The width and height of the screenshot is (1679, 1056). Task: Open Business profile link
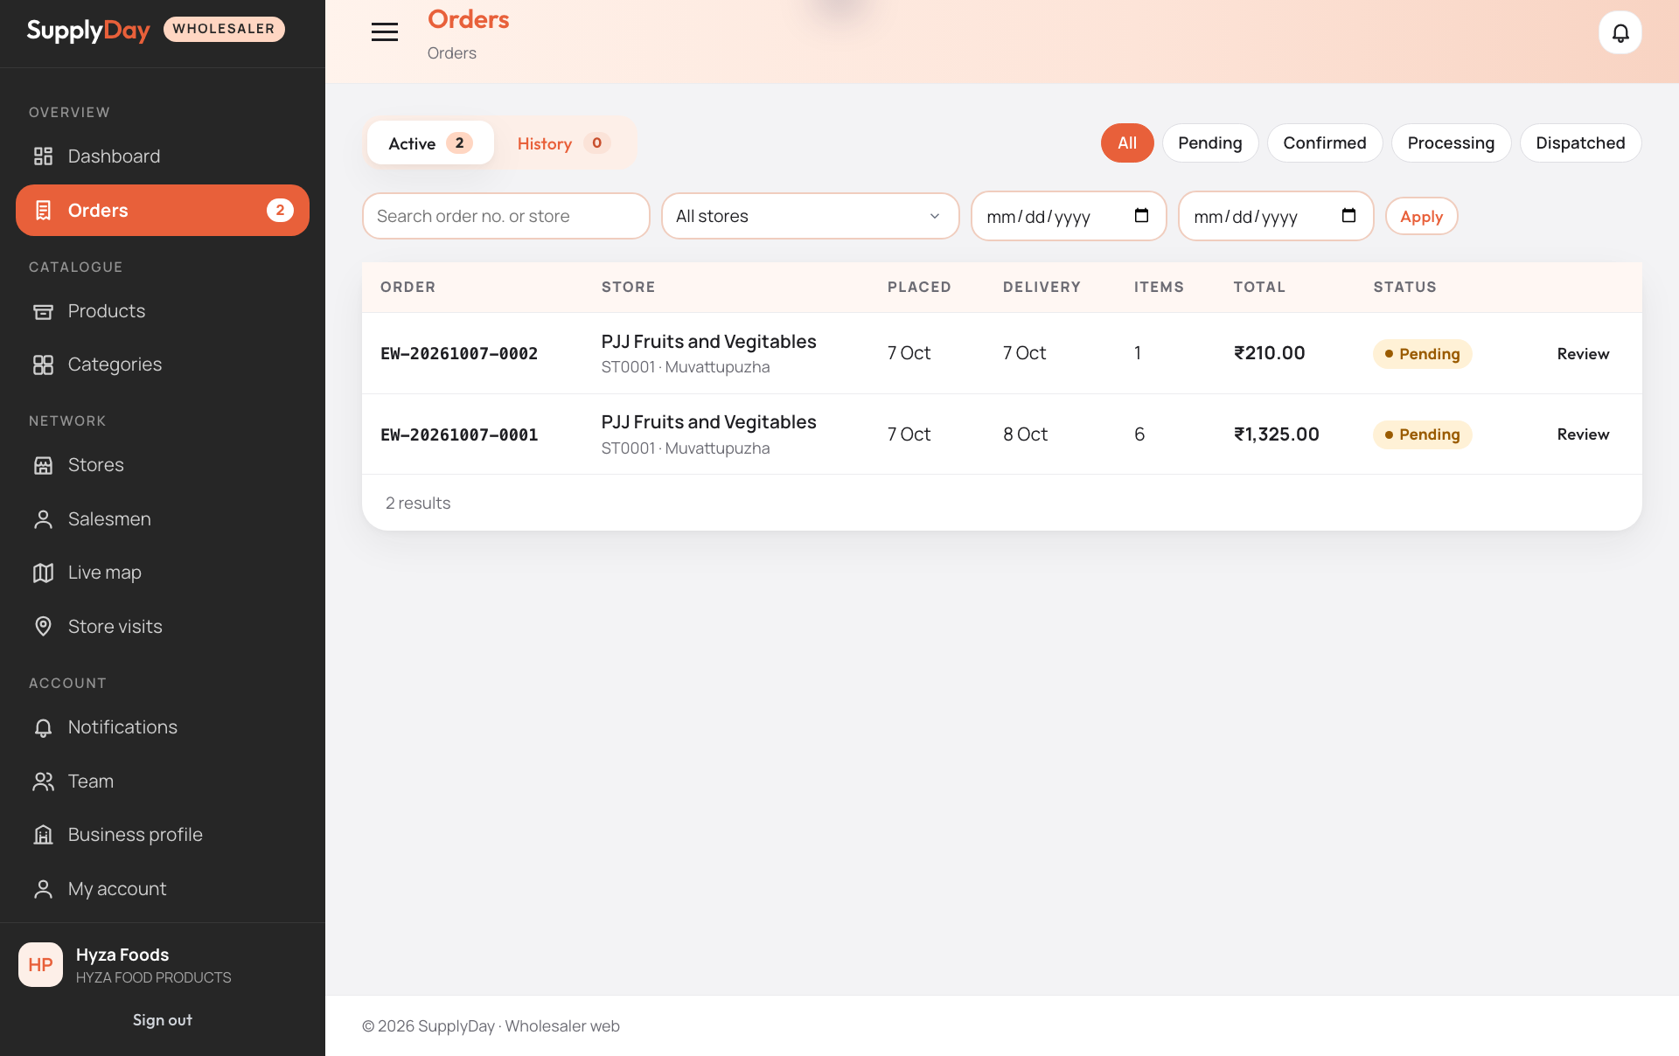coord(163,835)
